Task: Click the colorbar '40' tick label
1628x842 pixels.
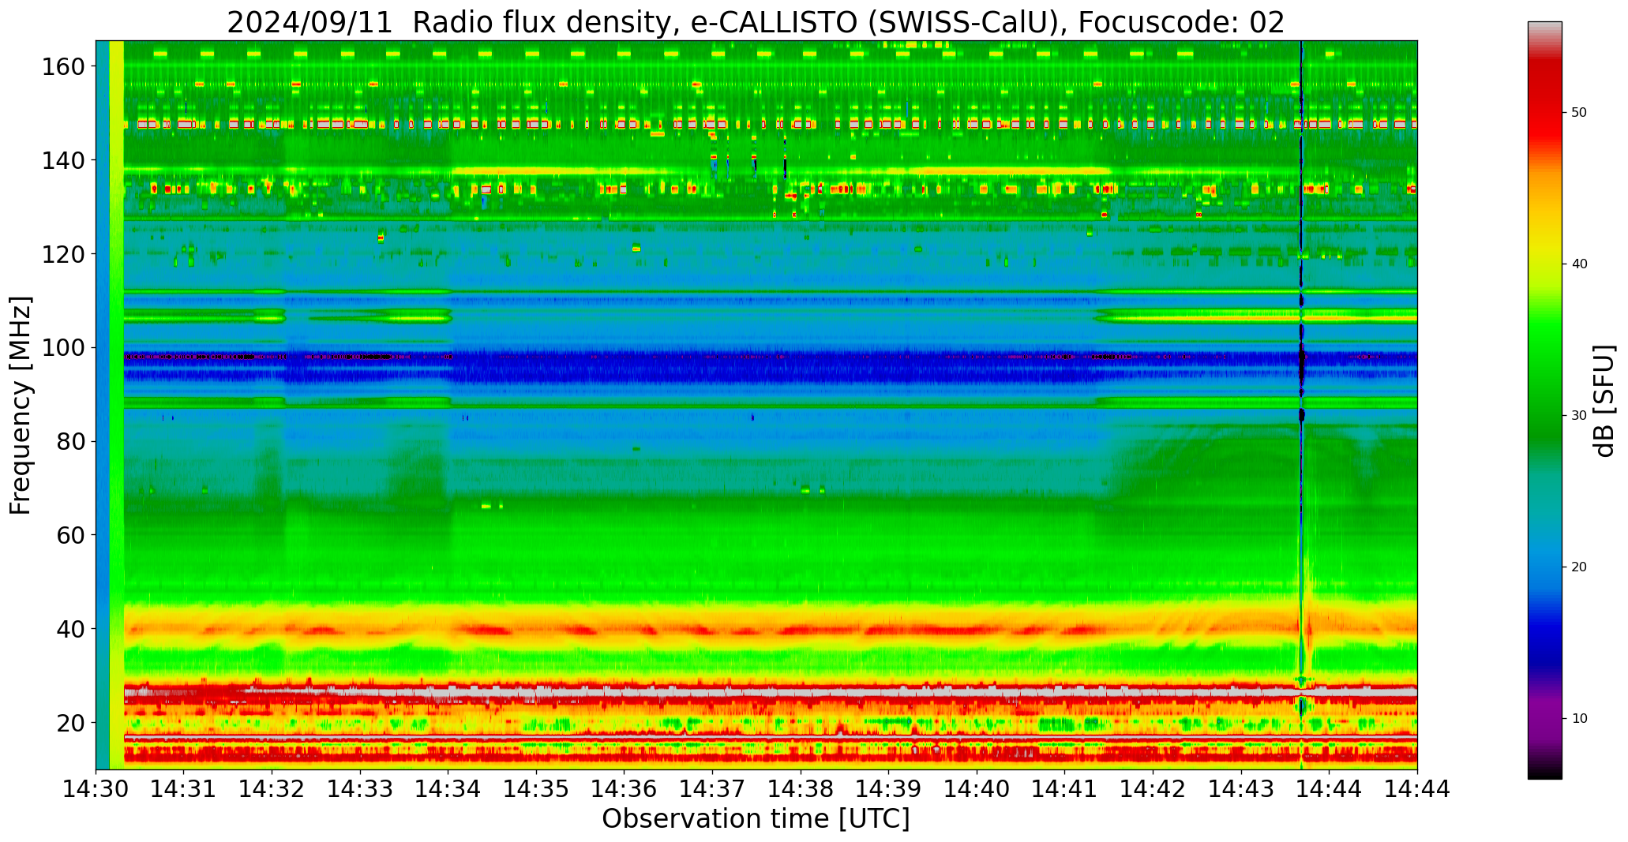Action: [x=1579, y=264]
